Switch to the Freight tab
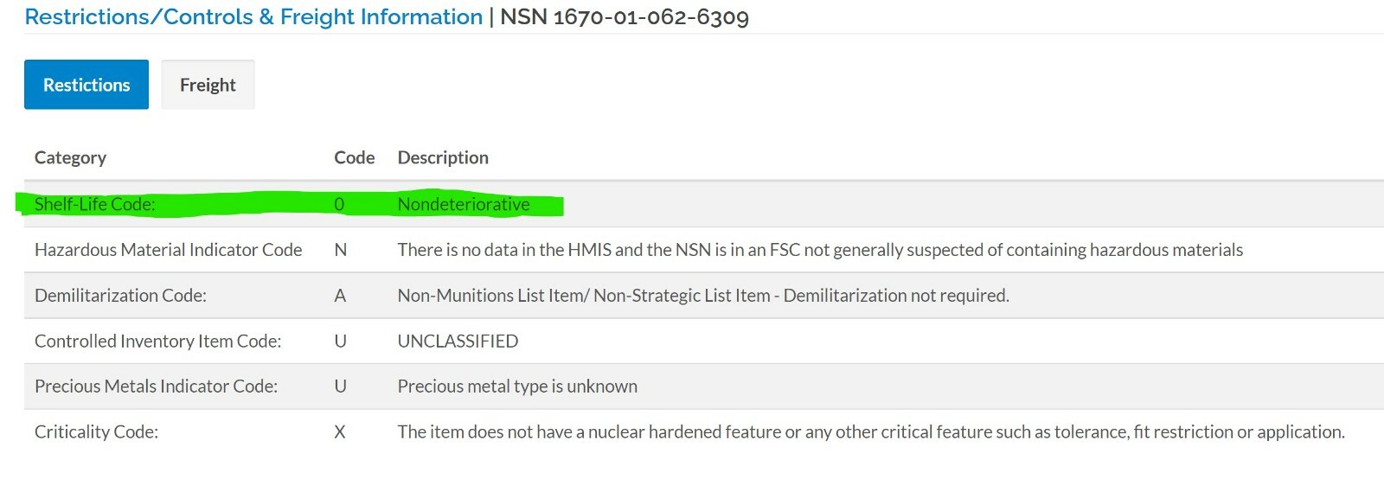This screenshot has width=1384, height=479. pos(208,85)
